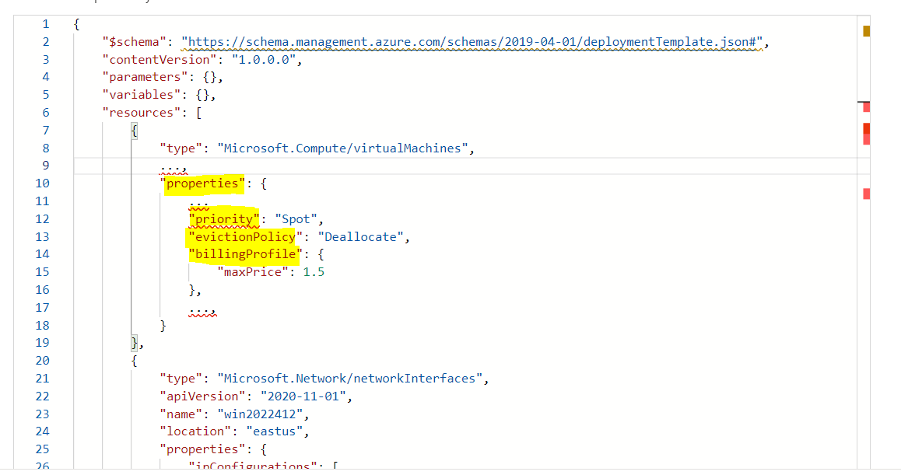901x475 pixels.
Task: Click the highlighted "properties" key on line 10
Action: click(202, 183)
